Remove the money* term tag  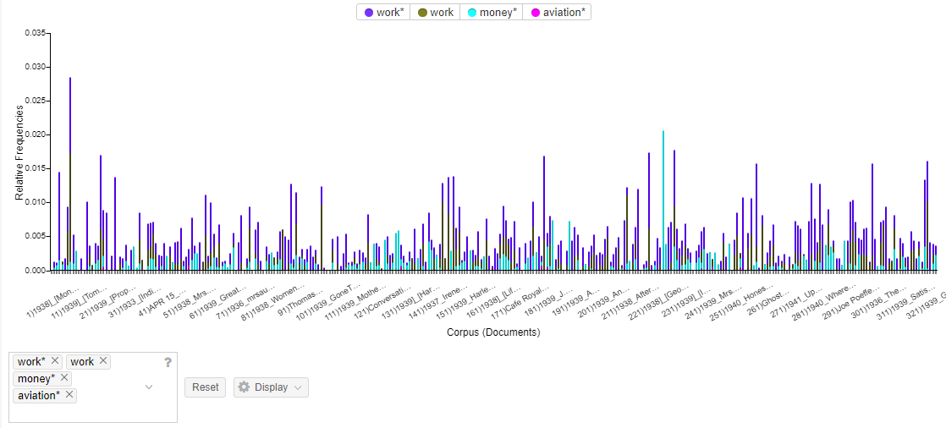point(64,378)
